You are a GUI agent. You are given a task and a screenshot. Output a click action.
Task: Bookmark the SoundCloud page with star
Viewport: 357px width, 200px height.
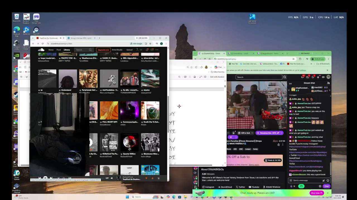[150, 44]
